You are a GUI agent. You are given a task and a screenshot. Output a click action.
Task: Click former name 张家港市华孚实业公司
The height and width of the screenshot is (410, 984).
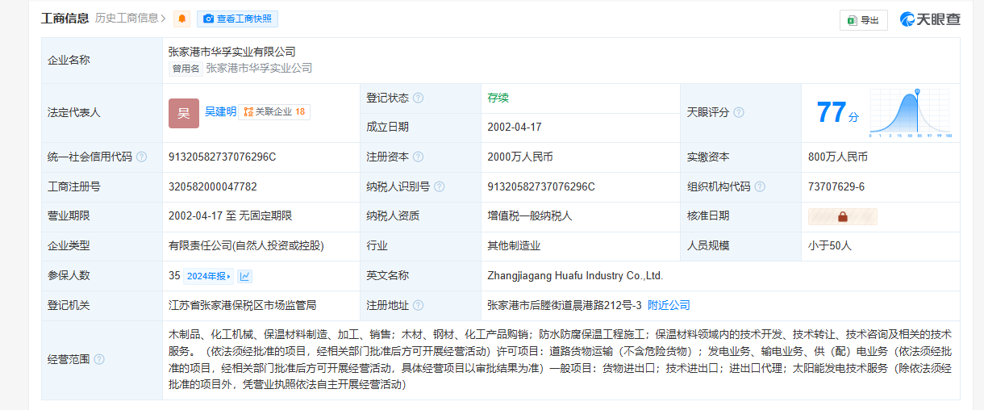pos(259,69)
